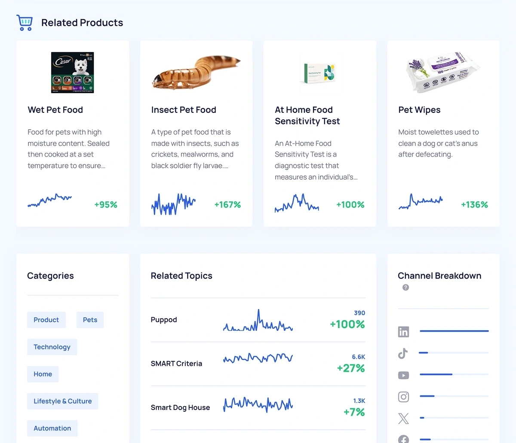Open the Lifestyle & Culture category
This screenshot has width=516, height=443.
click(63, 401)
